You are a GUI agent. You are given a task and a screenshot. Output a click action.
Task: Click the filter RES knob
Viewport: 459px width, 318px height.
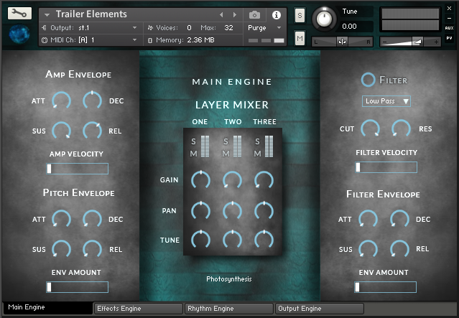click(x=402, y=128)
